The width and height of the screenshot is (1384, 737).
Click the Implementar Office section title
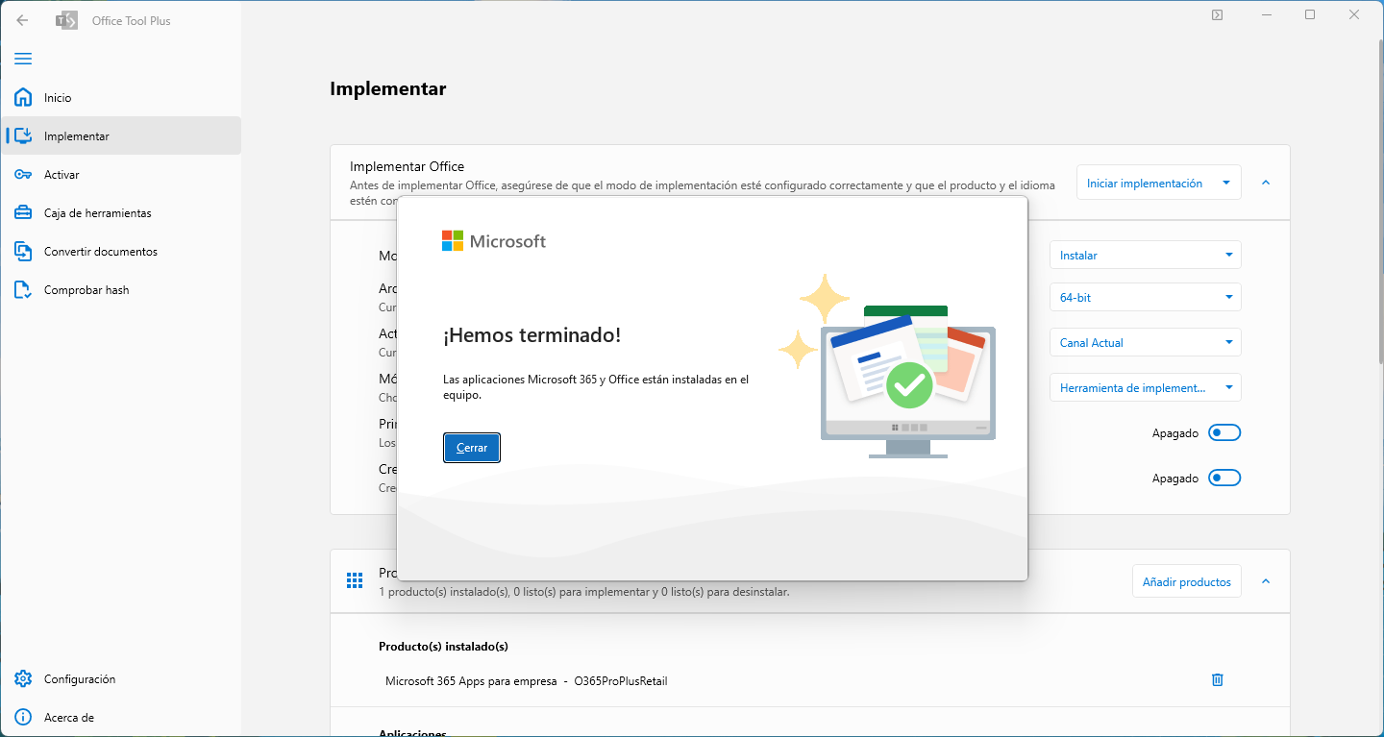pos(408,166)
